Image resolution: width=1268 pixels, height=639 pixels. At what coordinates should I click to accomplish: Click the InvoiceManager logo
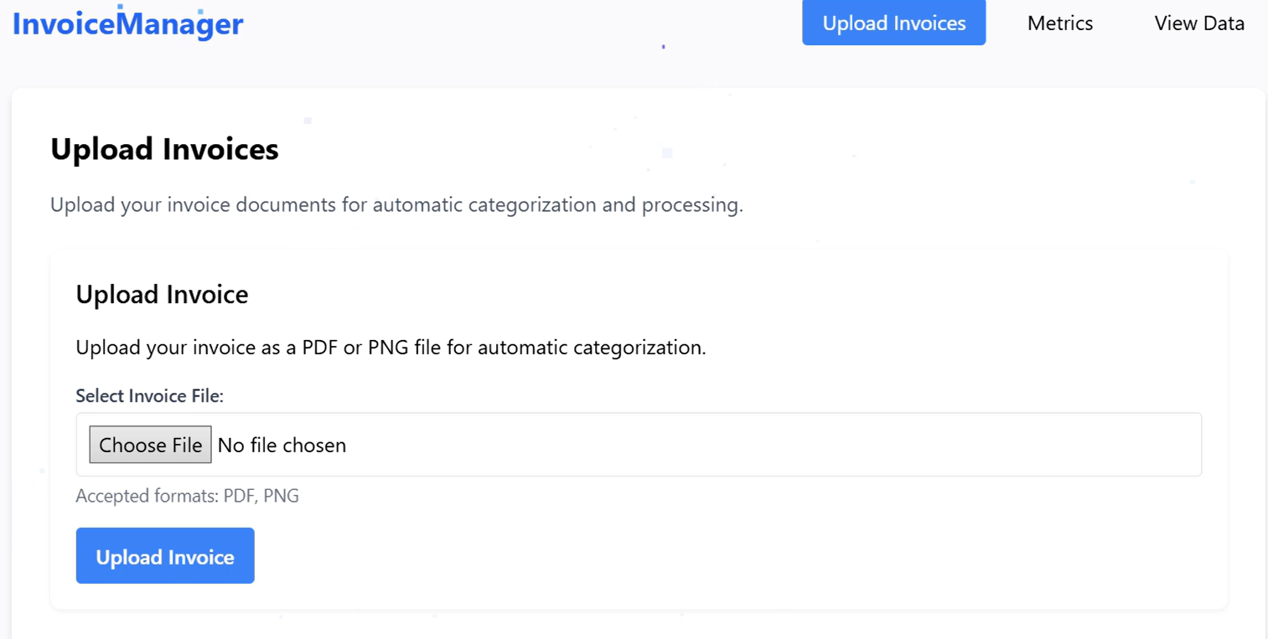point(127,24)
